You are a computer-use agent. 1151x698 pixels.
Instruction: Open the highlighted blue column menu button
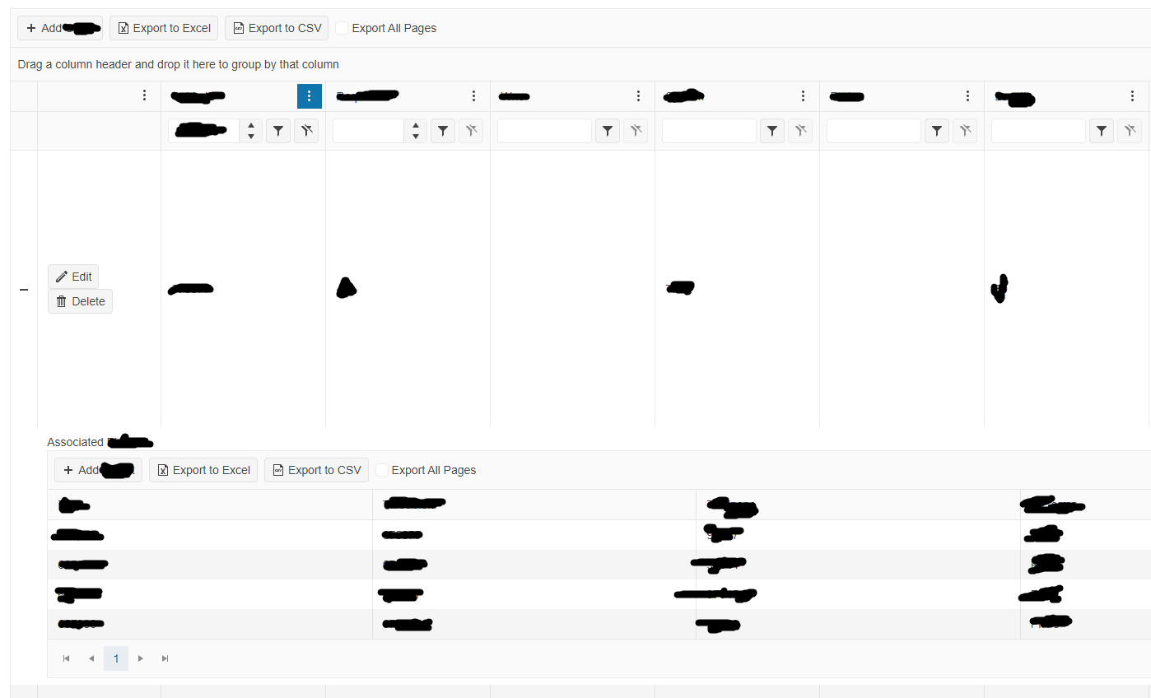(x=309, y=96)
